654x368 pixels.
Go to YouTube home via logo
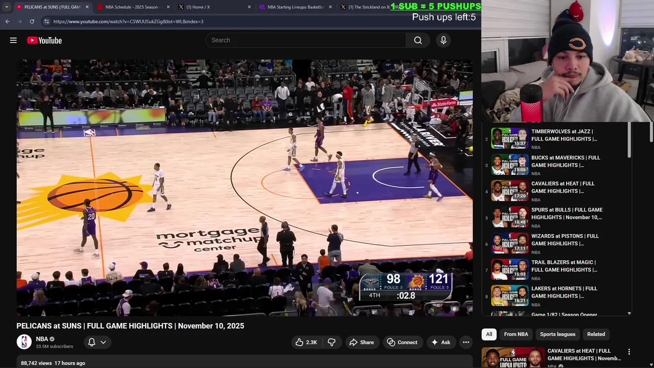[x=44, y=40]
